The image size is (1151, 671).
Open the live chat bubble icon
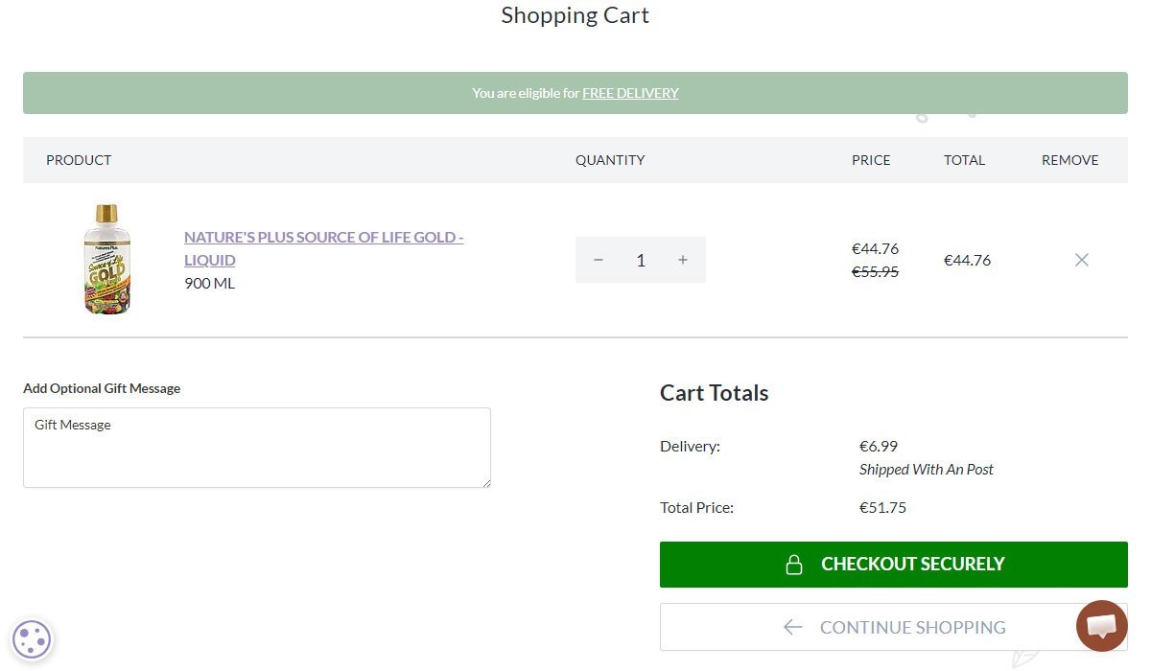pos(1101,626)
